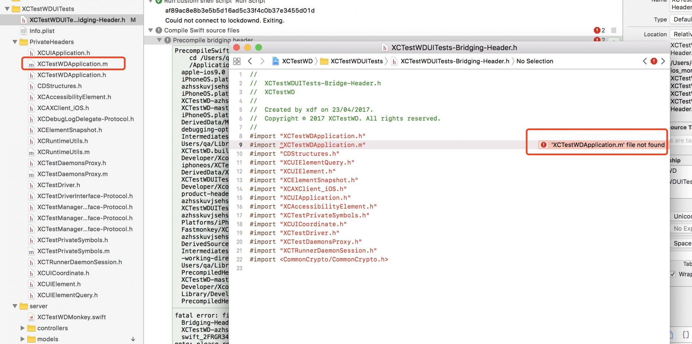The height and width of the screenshot is (344, 692).
Task: Open XCUICoordinate.h file
Action: (x=63, y=273)
